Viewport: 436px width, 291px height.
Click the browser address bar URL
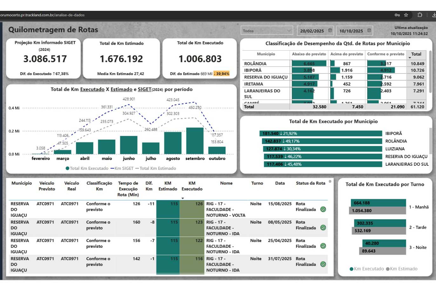click(42, 15)
